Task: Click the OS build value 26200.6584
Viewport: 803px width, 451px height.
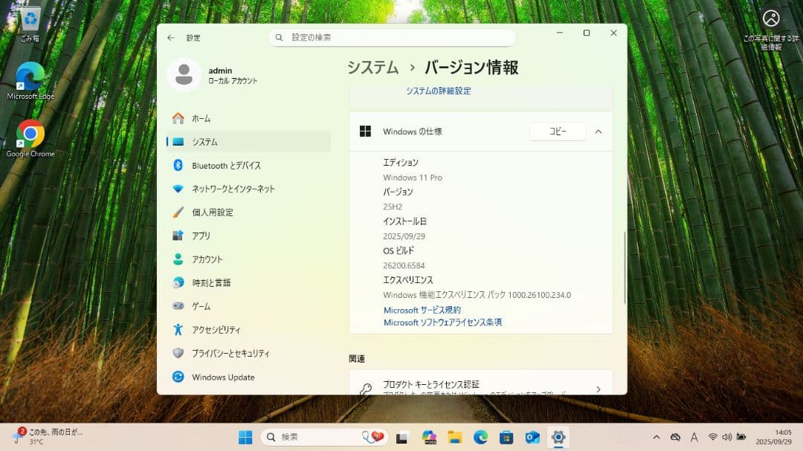Action: pyautogui.click(x=404, y=265)
